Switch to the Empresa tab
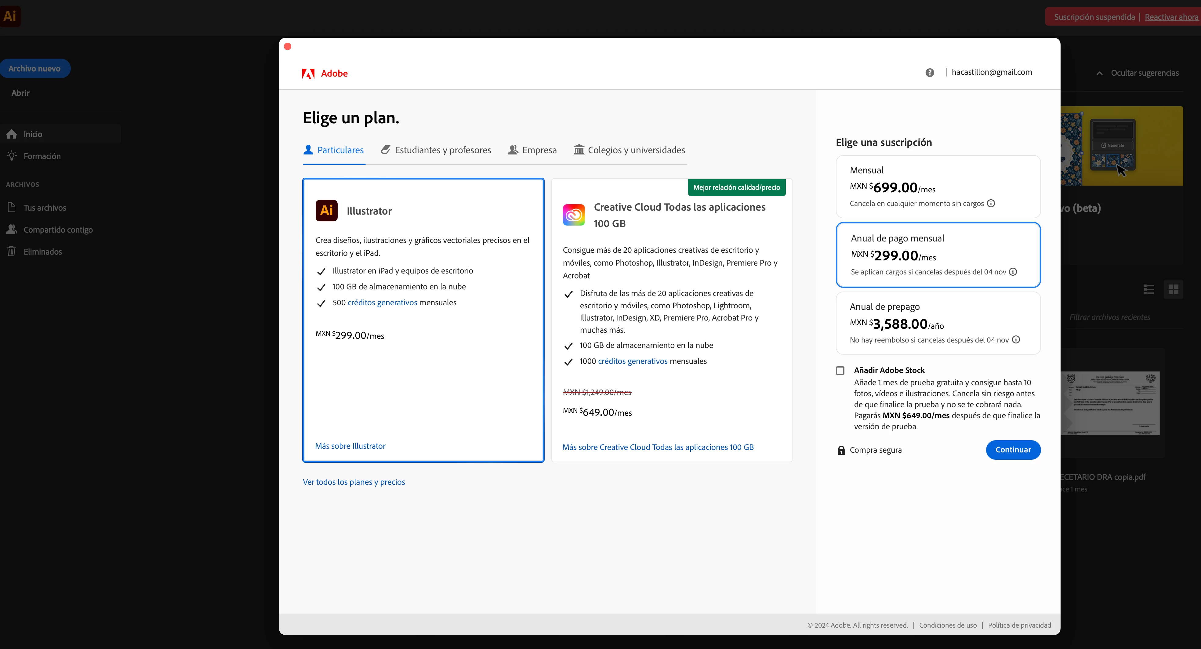 [x=532, y=150]
